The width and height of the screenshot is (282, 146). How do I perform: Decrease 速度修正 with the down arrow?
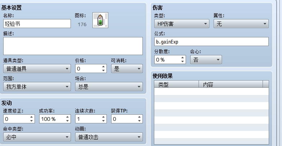tap(32, 121)
